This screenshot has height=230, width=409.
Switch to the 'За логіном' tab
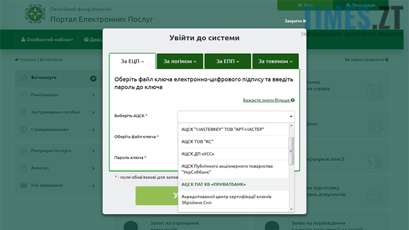click(179, 62)
